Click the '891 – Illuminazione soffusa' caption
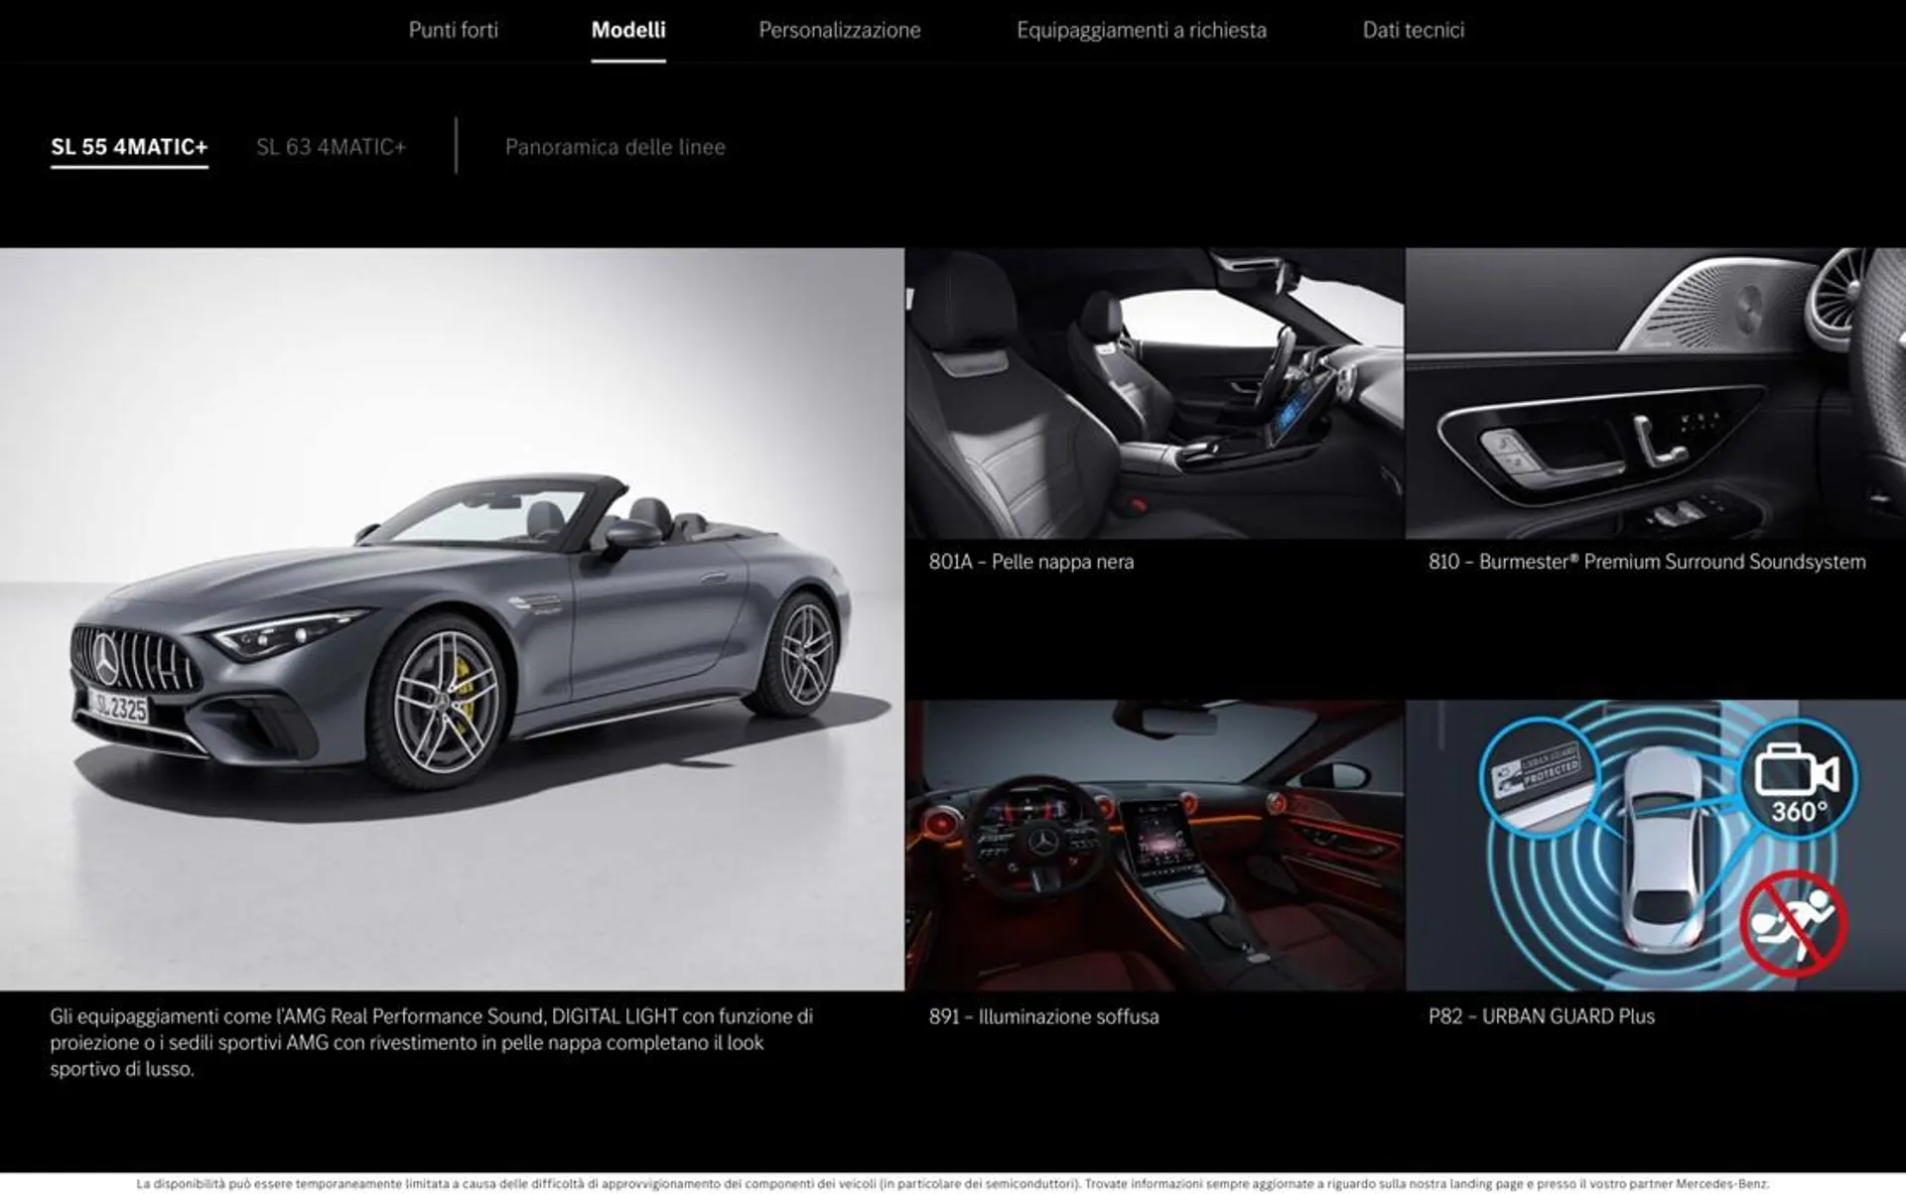Viewport: 1906px width, 1194px height. 1043,1016
